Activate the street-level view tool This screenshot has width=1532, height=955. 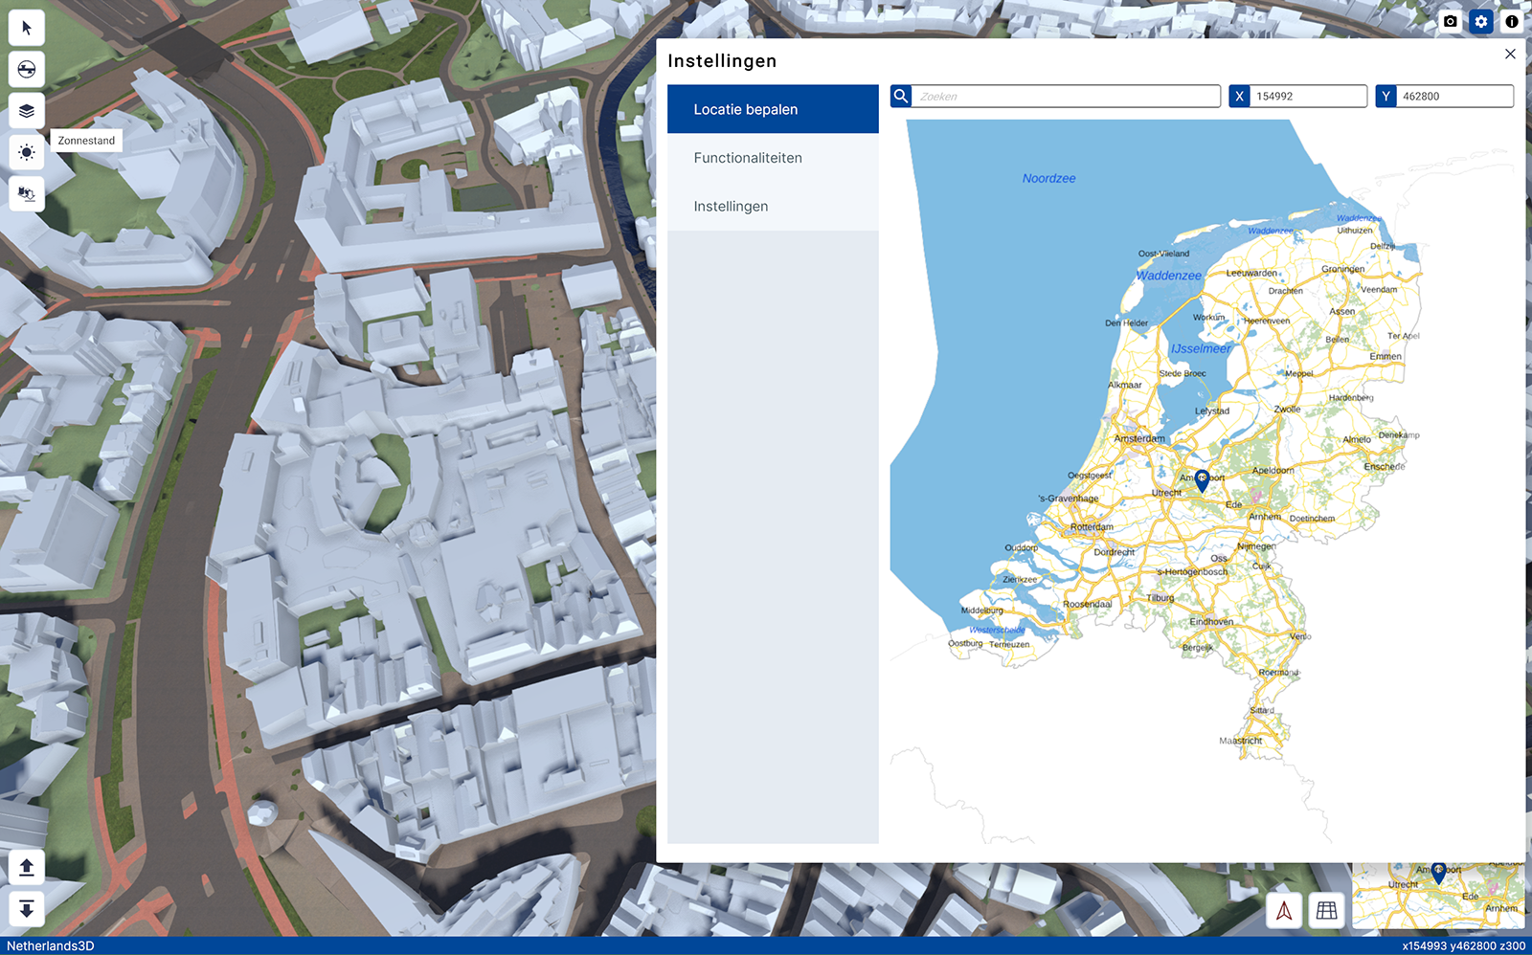coord(27,70)
